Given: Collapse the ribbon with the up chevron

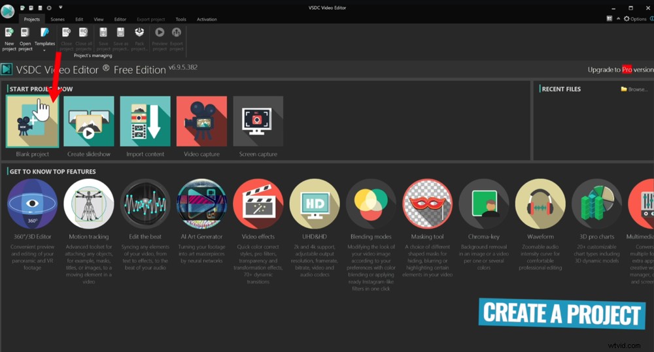Looking at the screenshot, I should 618,19.
